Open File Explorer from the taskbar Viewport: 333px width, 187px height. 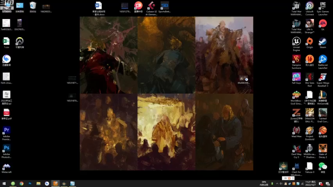(38, 184)
